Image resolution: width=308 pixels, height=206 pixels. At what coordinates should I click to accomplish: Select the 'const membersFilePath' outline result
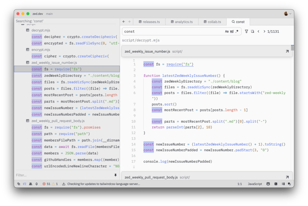[x=67, y=140]
